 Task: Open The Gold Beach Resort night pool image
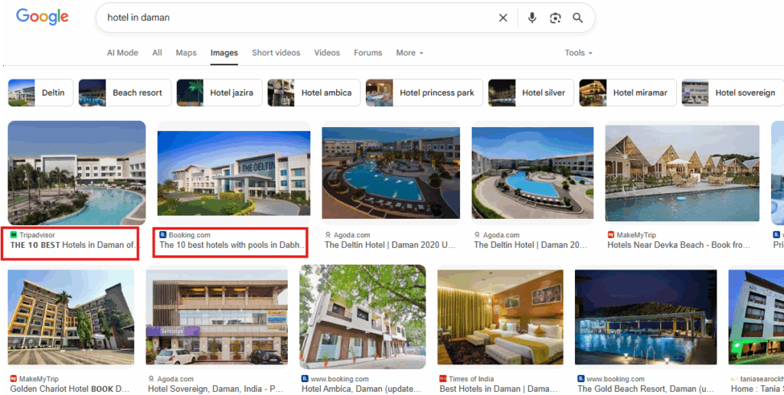click(x=646, y=317)
